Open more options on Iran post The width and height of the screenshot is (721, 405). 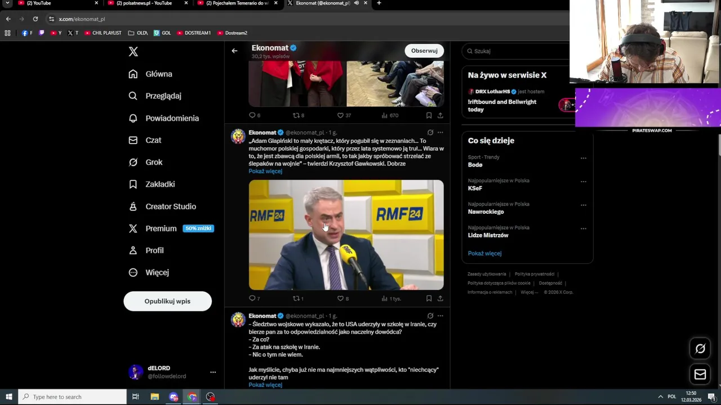[440, 316]
